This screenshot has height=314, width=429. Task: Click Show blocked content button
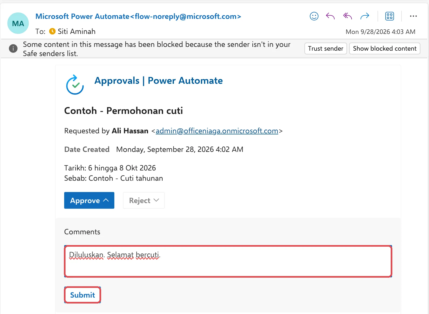point(385,48)
